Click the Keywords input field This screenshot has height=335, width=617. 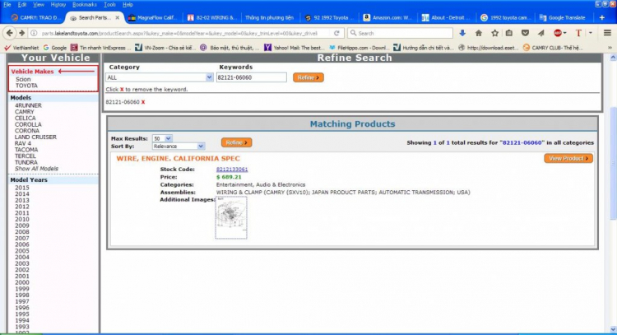coord(252,77)
